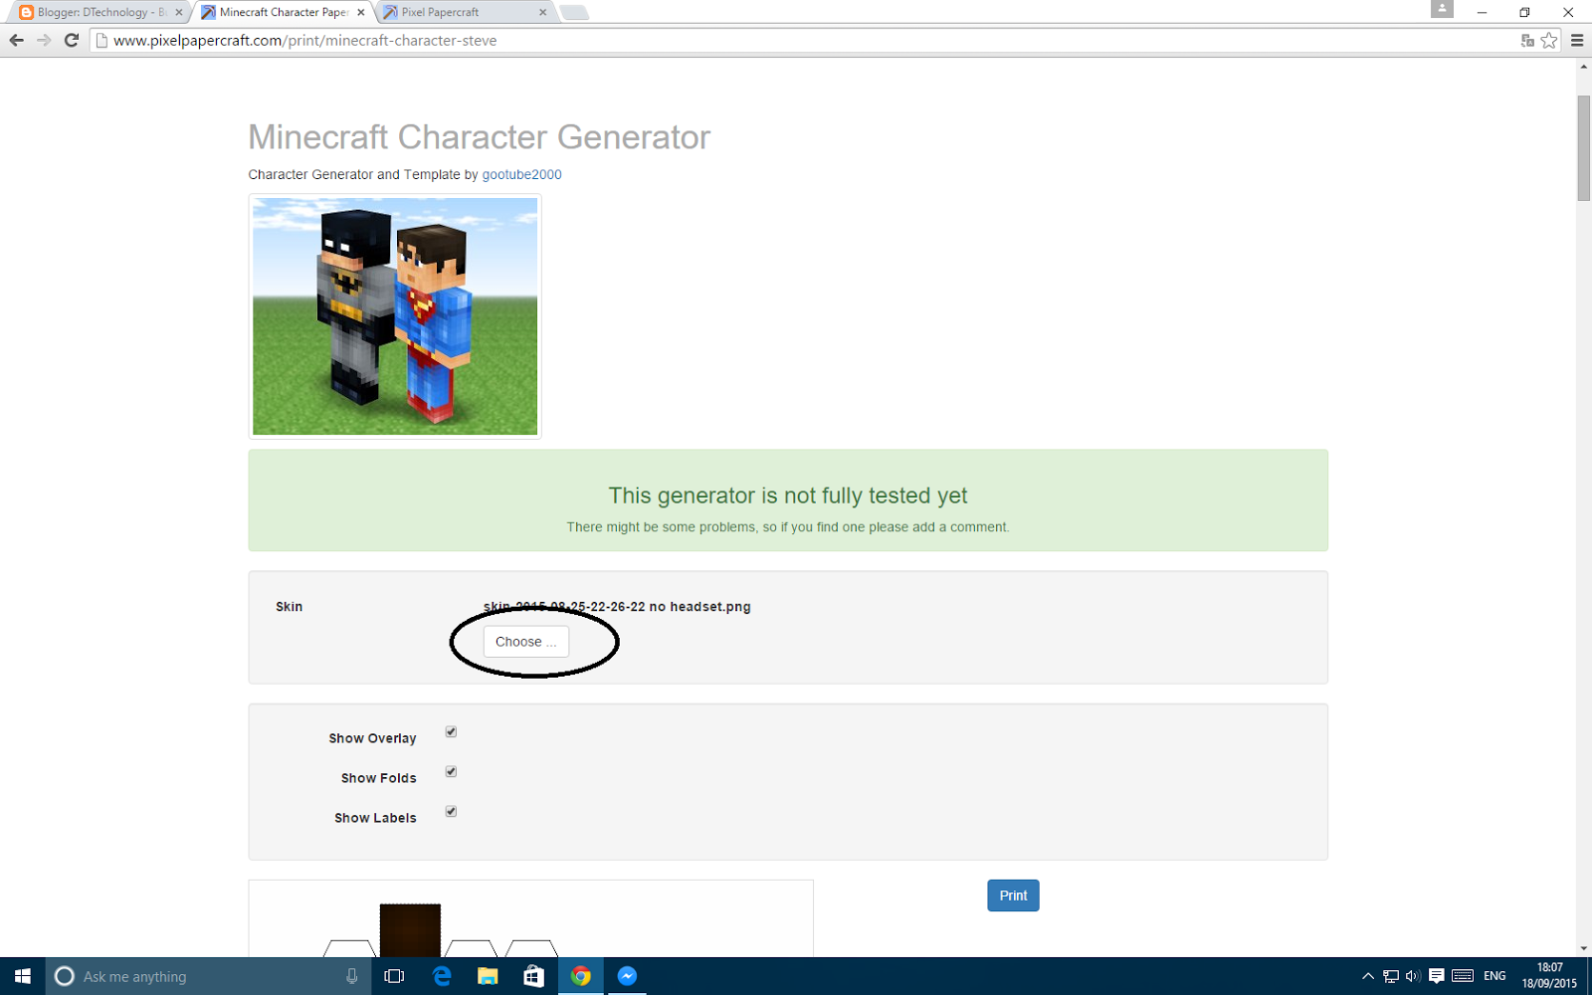Close the Minecraft Character Paper tab

[361, 13]
